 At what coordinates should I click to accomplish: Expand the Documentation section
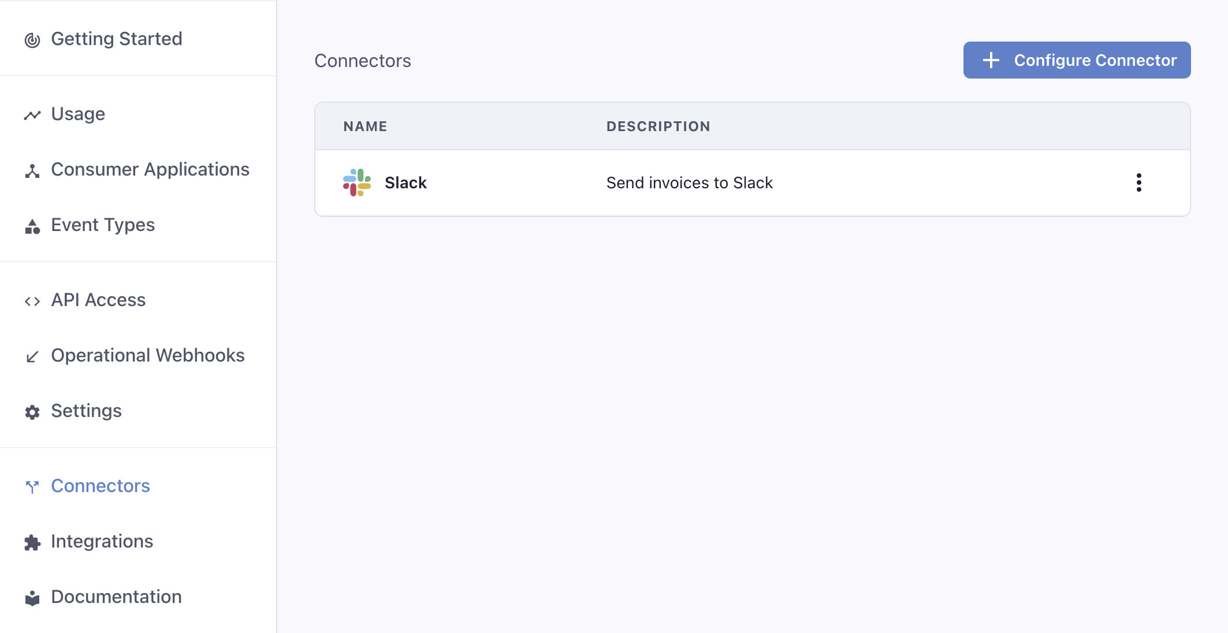[x=117, y=597]
